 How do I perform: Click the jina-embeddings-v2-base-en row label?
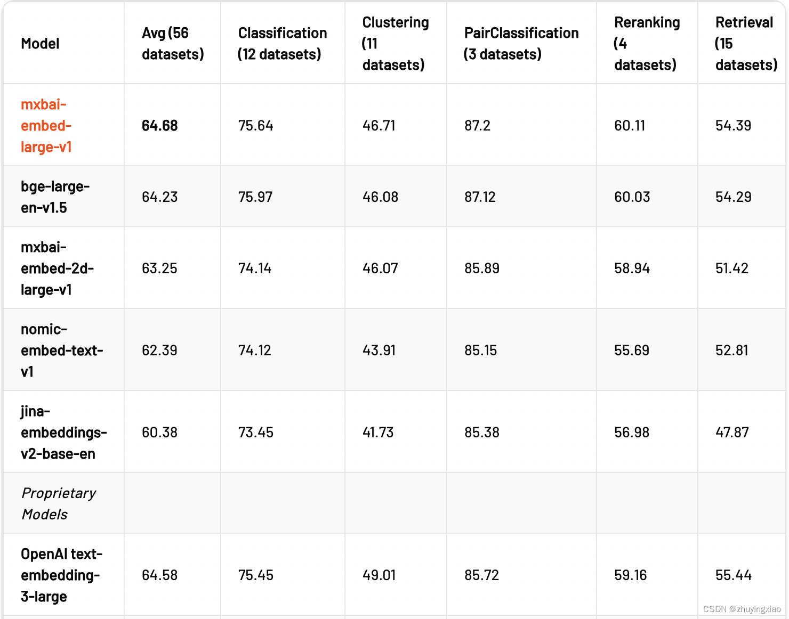point(63,432)
